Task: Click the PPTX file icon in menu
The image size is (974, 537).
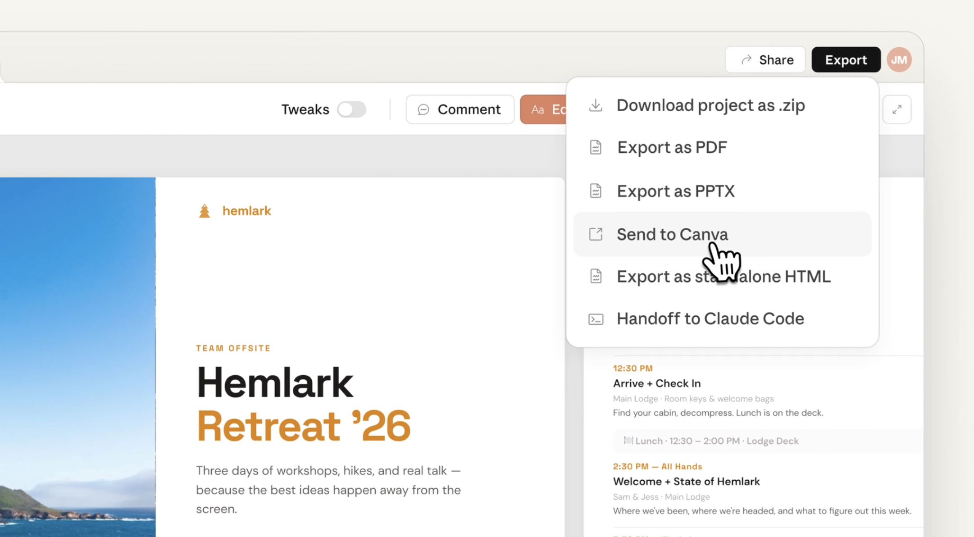Action: pos(596,191)
